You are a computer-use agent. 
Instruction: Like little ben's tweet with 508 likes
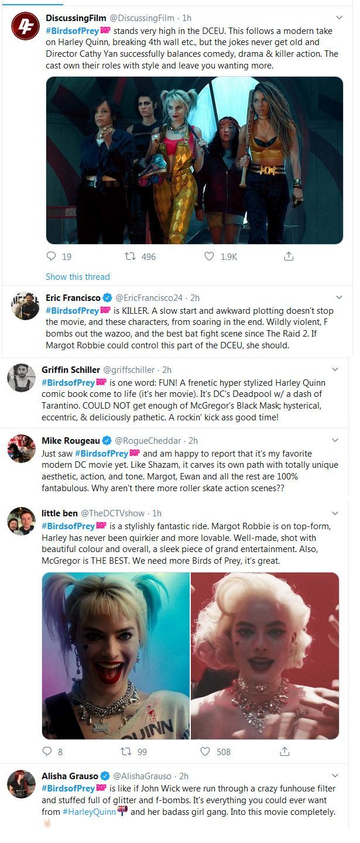click(x=205, y=751)
